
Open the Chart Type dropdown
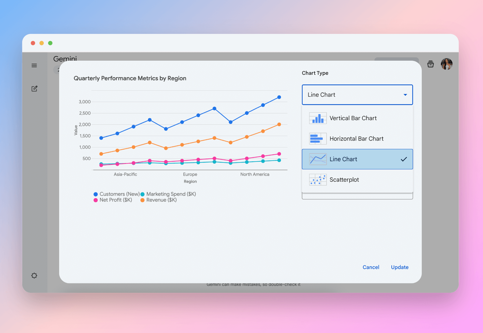pos(357,95)
